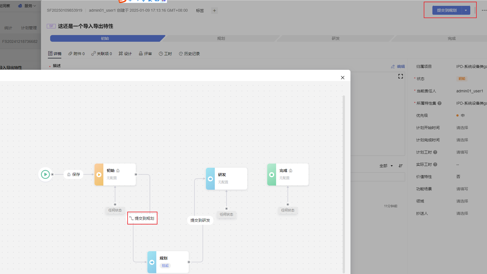Image resolution: width=487 pixels, height=274 pixels.
Task: Click the 统计 tab in background page
Action: click(8, 28)
